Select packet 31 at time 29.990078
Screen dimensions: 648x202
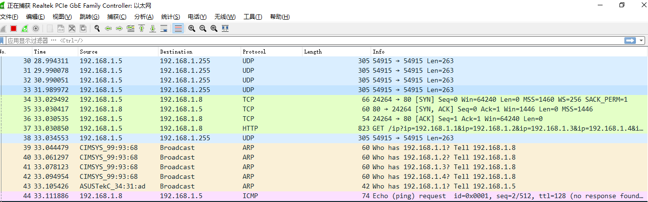(324, 71)
